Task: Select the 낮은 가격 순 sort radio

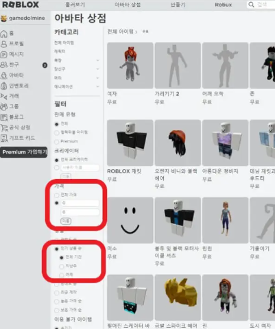Action: point(56,310)
